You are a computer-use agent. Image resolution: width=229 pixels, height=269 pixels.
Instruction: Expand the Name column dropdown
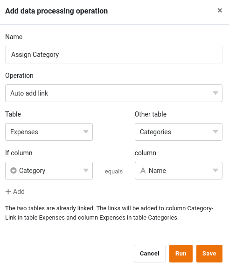179,171
